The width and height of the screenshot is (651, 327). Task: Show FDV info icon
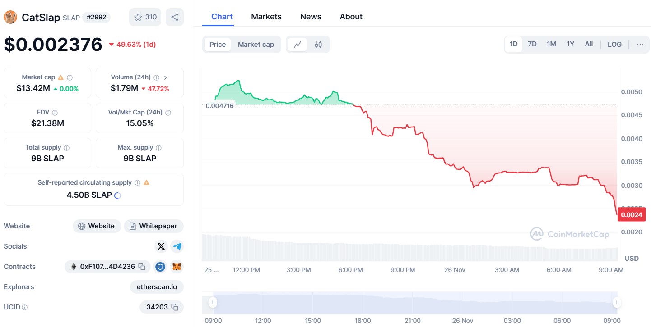click(x=55, y=113)
